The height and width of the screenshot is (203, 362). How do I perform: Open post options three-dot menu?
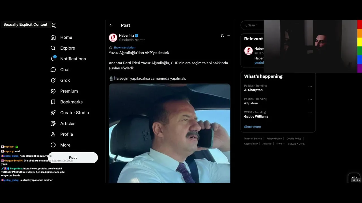click(229, 36)
